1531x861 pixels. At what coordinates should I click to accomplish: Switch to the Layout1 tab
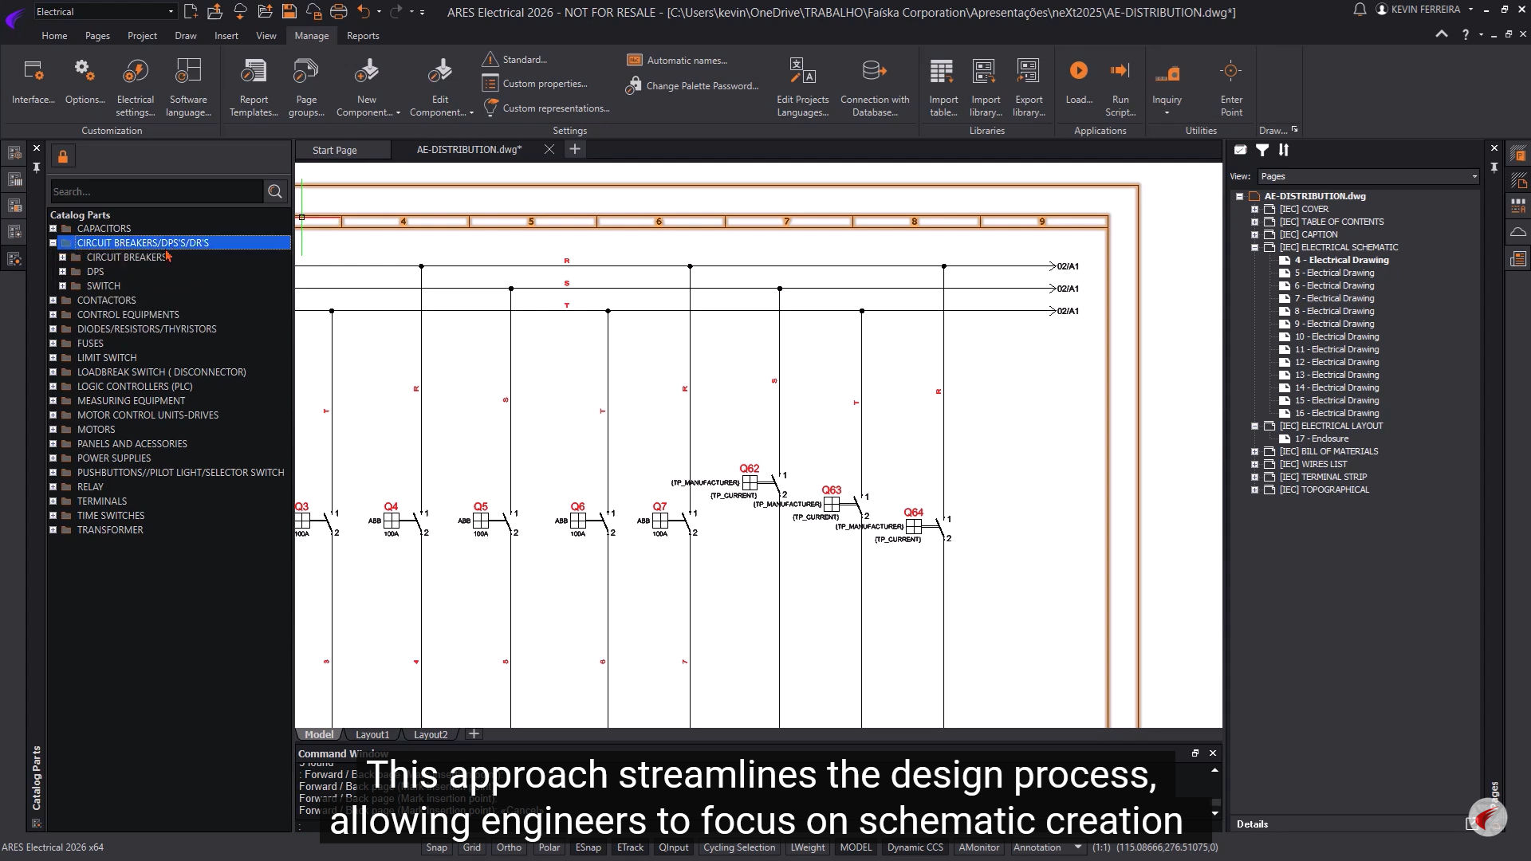coord(372,734)
